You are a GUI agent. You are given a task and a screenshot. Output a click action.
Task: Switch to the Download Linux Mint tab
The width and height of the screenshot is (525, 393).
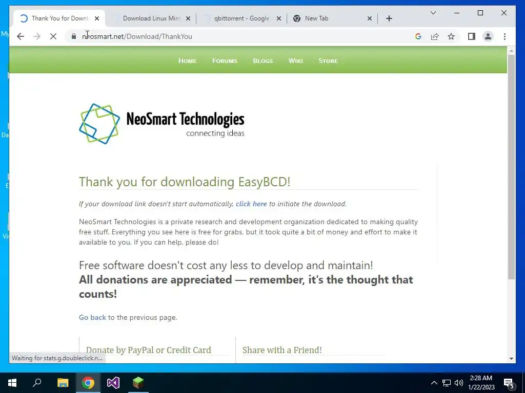coord(151,18)
